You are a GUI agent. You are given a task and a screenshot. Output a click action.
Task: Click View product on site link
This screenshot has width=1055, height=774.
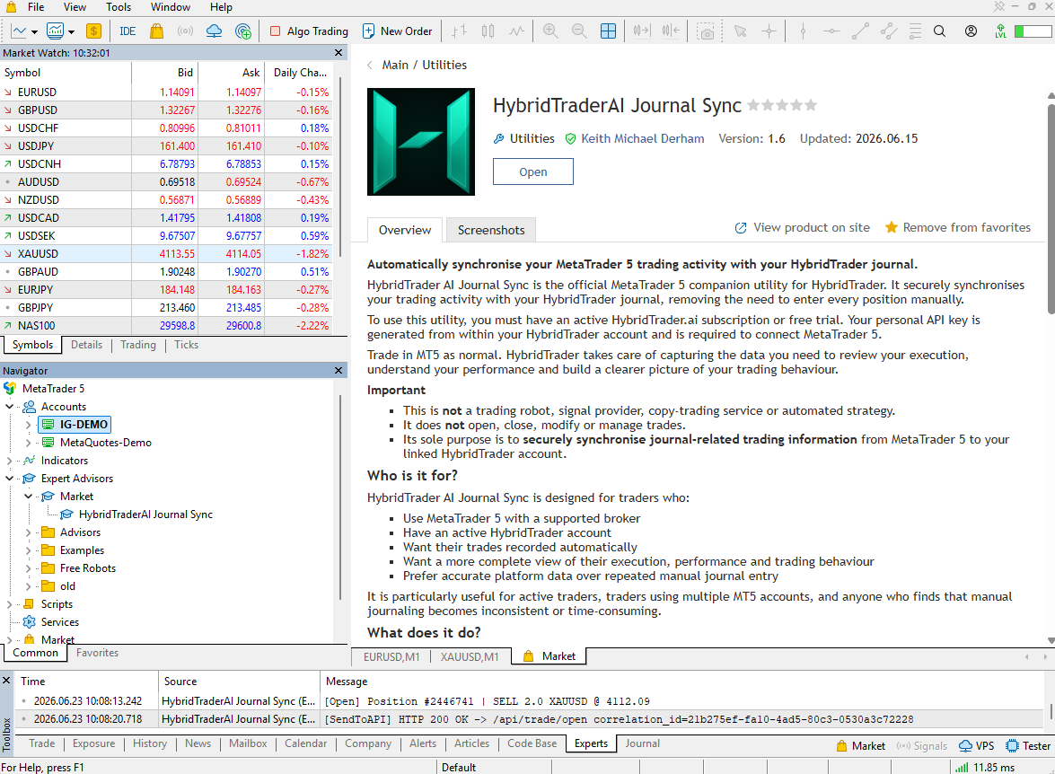point(803,227)
